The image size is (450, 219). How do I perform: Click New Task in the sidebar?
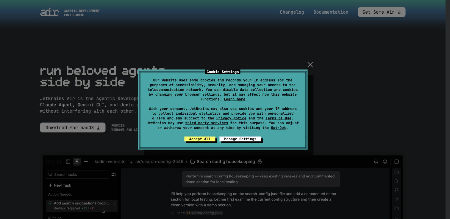[x=60, y=185]
